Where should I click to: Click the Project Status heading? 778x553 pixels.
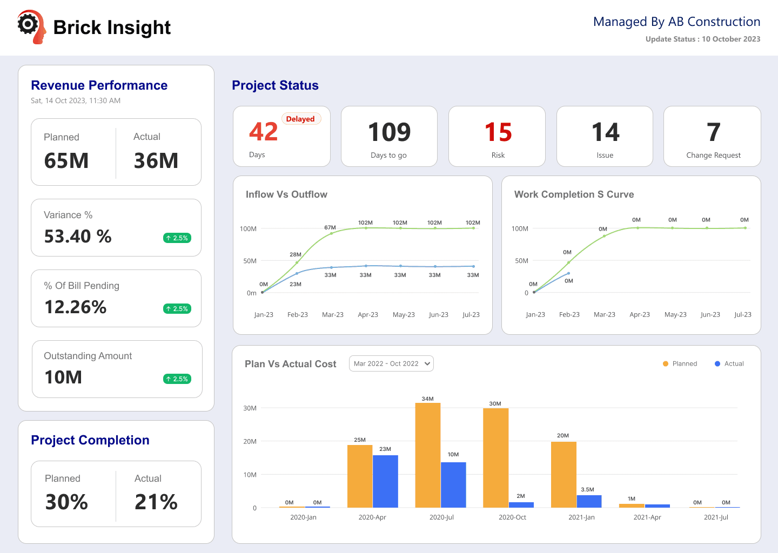[276, 85]
